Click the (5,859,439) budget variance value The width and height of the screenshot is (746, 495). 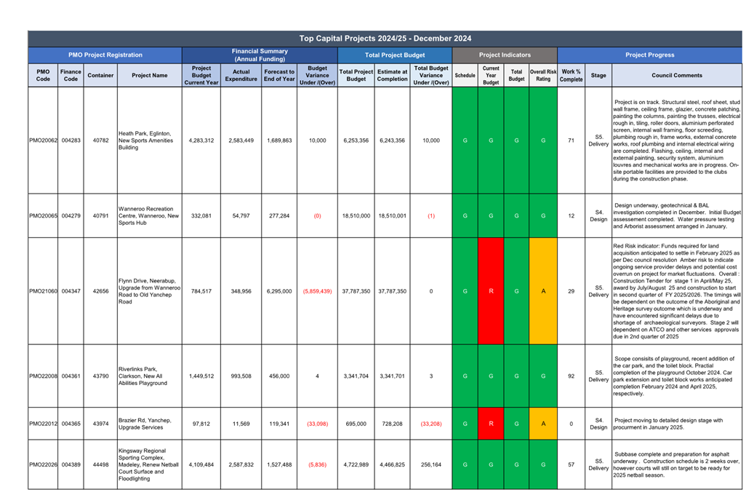tap(317, 291)
